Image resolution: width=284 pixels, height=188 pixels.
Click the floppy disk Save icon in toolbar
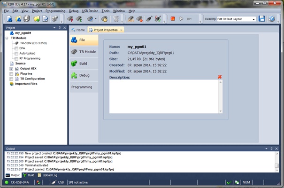coord(26,19)
